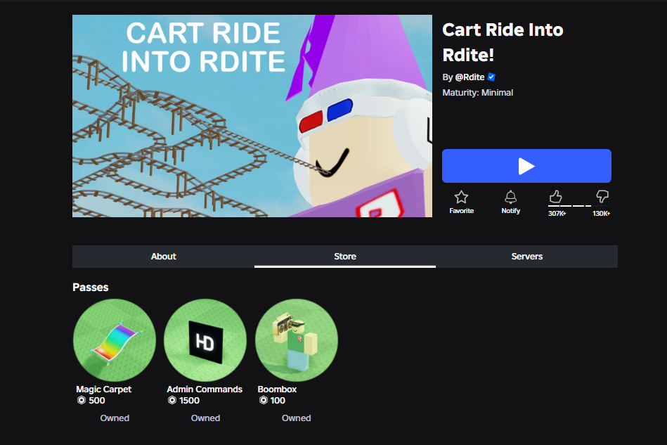Click the Notify bell icon
Viewport: 667px width, 445px height.
tap(510, 197)
